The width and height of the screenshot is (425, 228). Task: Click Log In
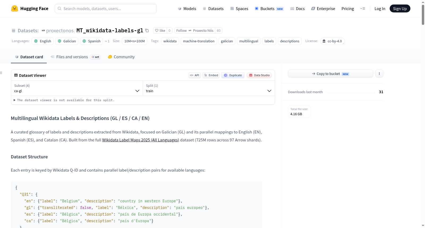coord(380,8)
